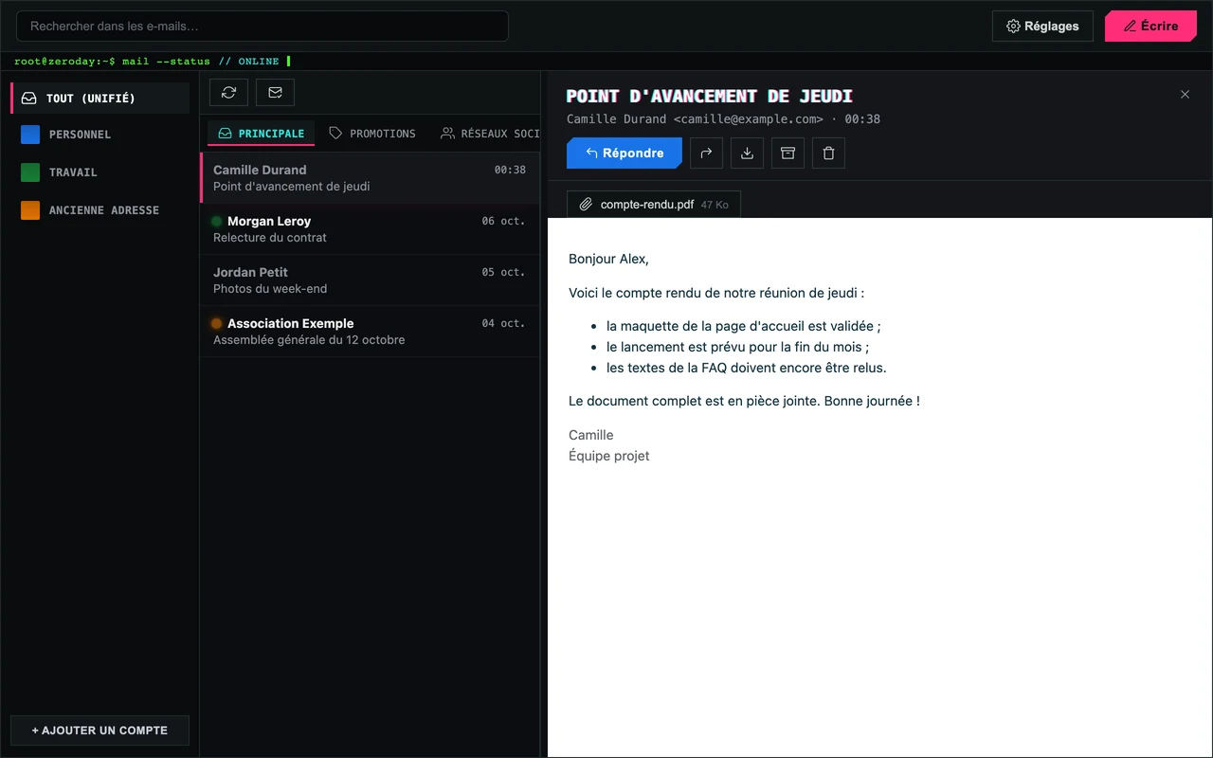The width and height of the screenshot is (1213, 758).
Task: Open Association Exemple's 'Assemblée générale' email
Action: coord(370,332)
